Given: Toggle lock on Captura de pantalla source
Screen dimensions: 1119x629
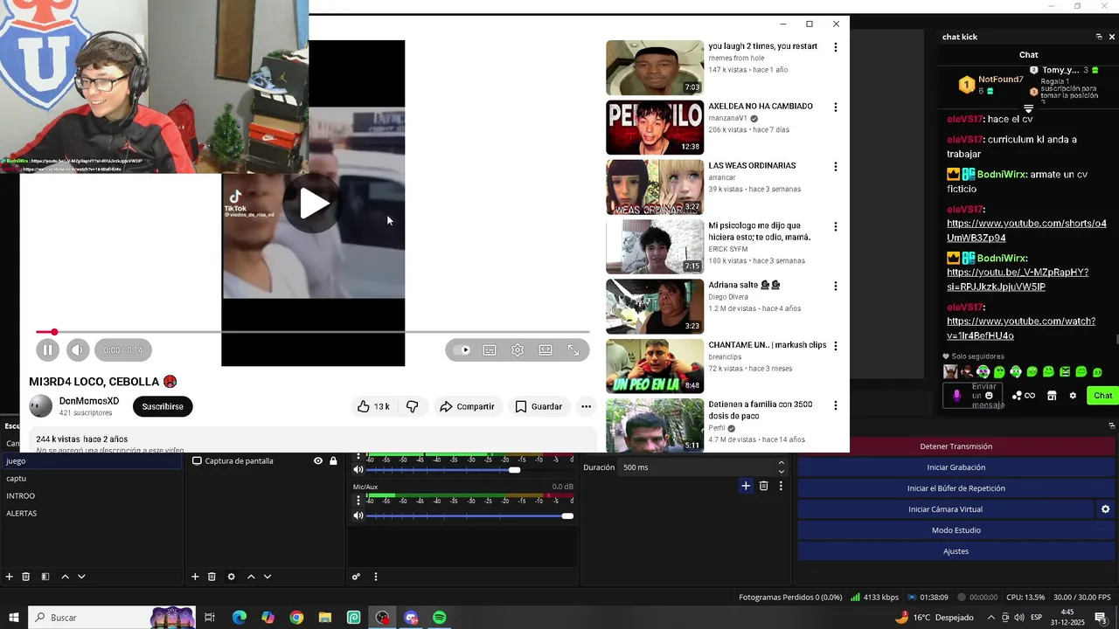Looking at the screenshot, I should click(333, 460).
